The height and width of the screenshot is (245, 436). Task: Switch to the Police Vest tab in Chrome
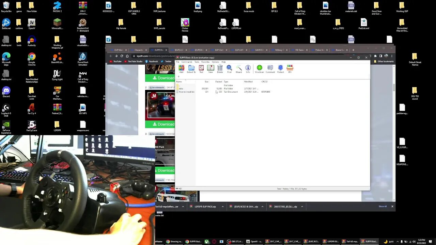coord(320,50)
